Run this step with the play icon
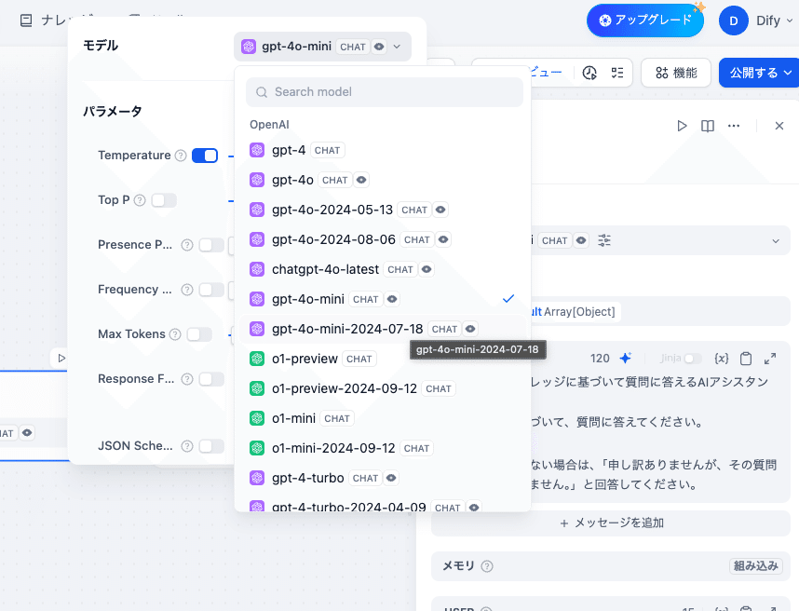The width and height of the screenshot is (799, 611). point(682,126)
